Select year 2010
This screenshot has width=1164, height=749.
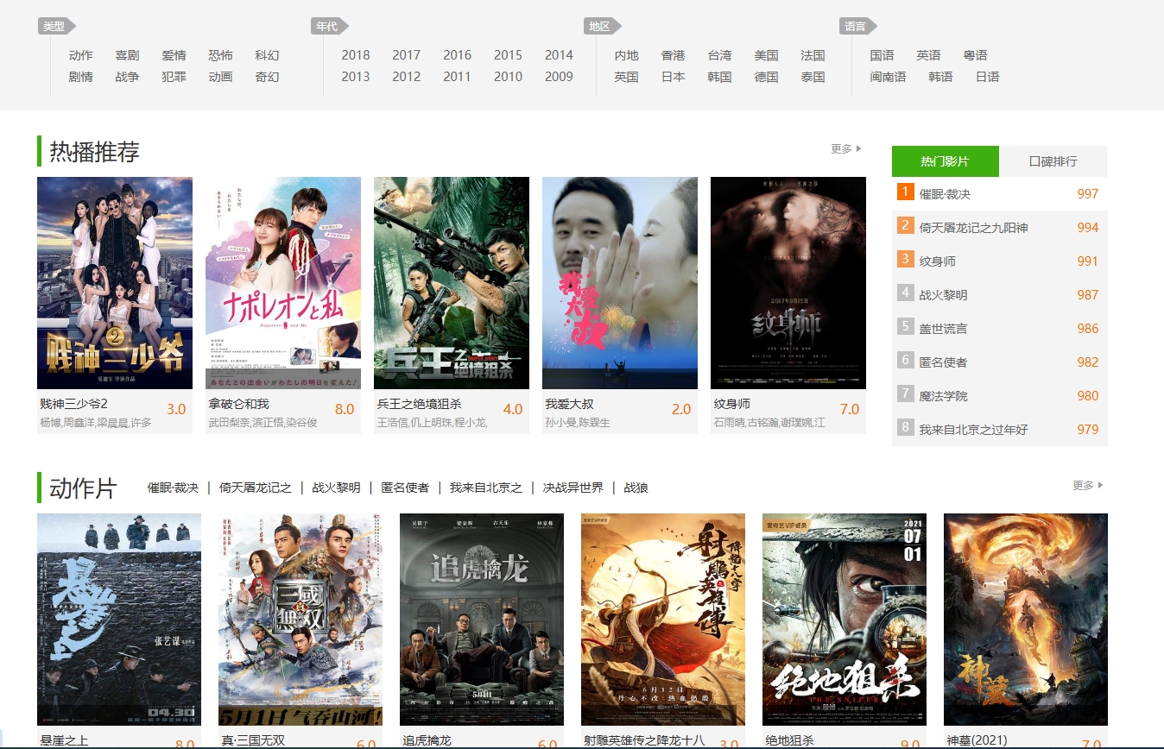point(509,77)
